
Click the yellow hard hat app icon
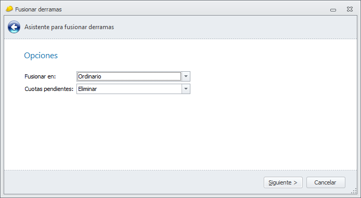click(x=9, y=9)
